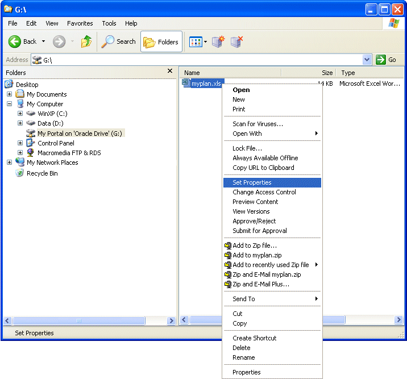Open the Help menu
The image size is (407, 379).
point(131,23)
